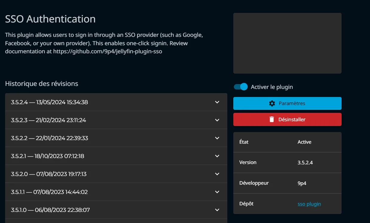Open the Paramètres button
370x223 pixels.
click(287, 103)
